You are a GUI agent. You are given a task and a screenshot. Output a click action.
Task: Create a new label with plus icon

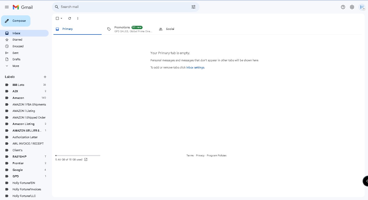(x=45, y=77)
